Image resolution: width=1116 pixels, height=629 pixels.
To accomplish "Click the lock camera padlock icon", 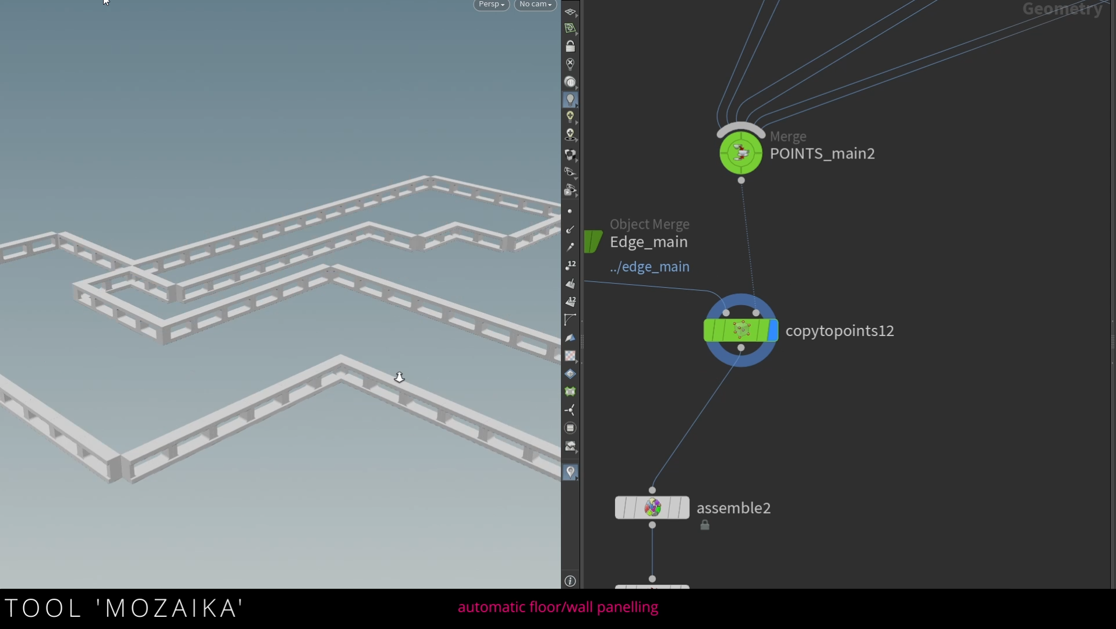I will pyautogui.click(x=570, y=46).
